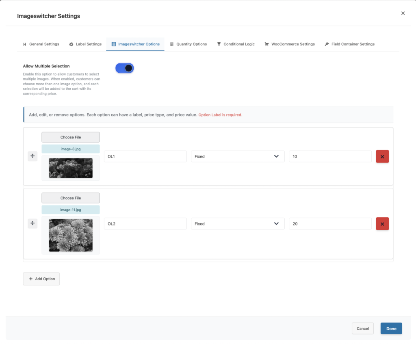Open the General Settings tab
This screenshot has height=344, width=416.
41,44
